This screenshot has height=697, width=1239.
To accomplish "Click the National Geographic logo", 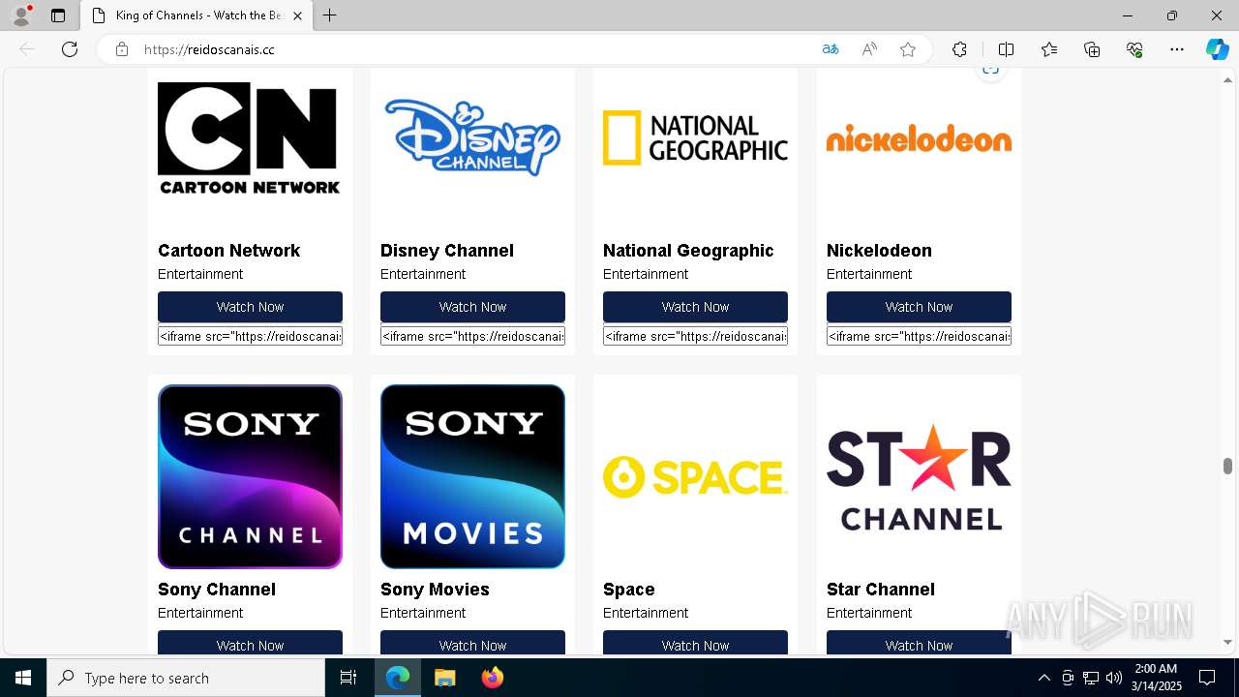I will pos(695,137).
